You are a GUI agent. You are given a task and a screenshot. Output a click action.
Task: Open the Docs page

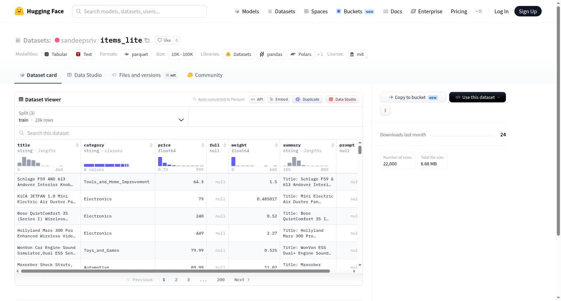[392, 11]
